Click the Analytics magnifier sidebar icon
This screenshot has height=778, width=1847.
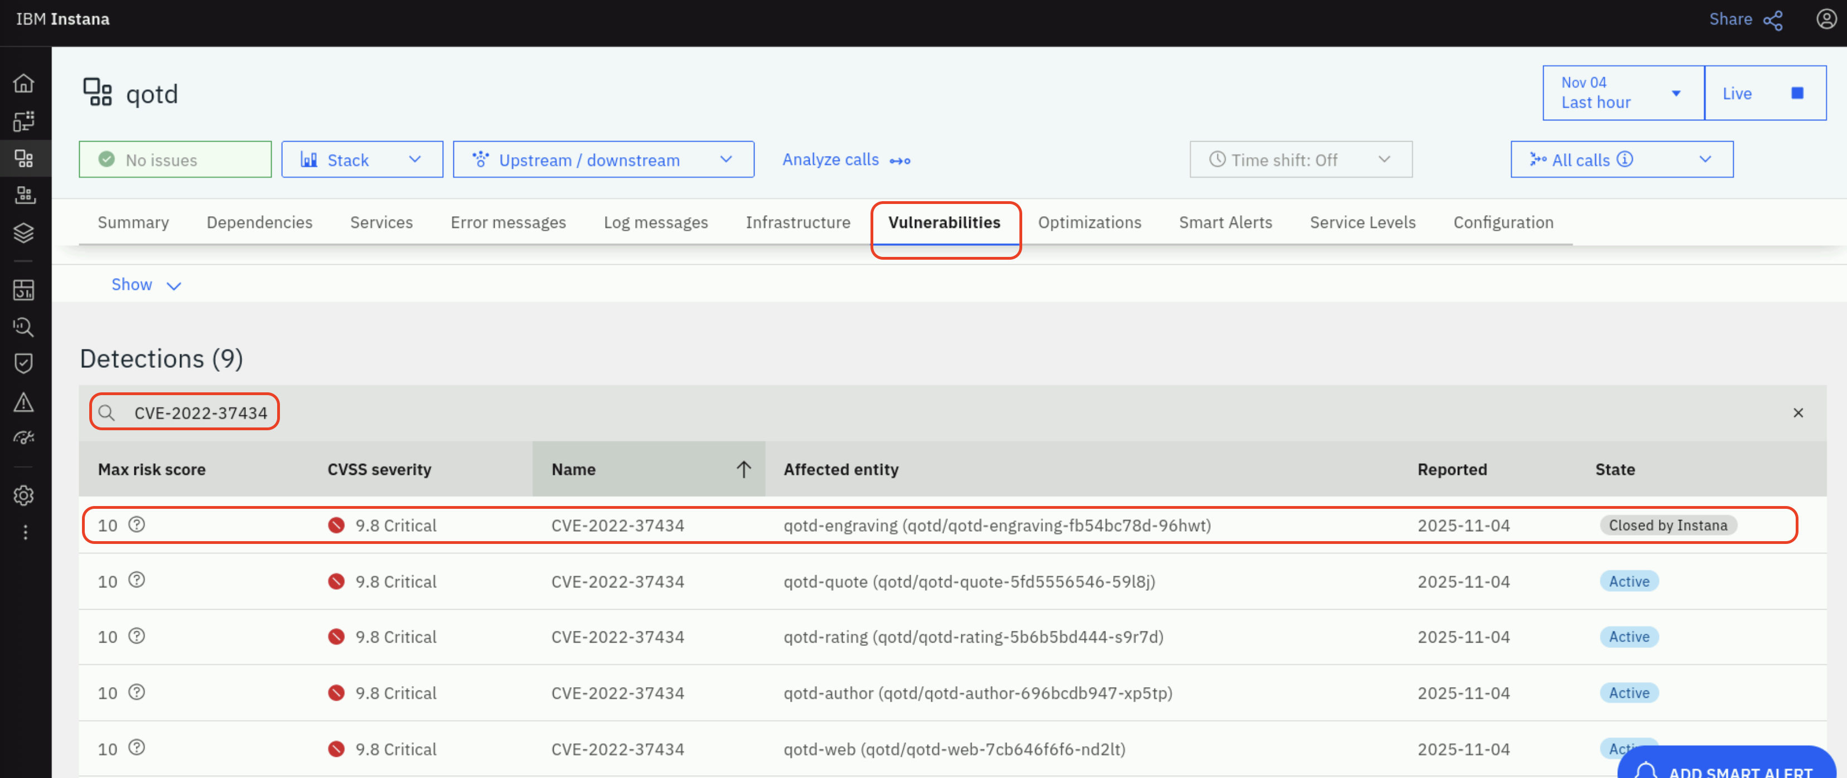[x=23, y=327]
